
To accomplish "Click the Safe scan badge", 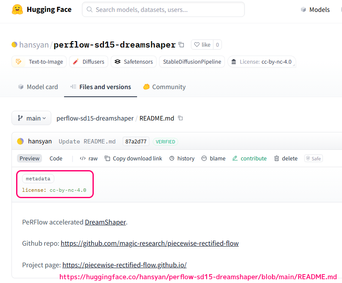I will tap(314, 159).
